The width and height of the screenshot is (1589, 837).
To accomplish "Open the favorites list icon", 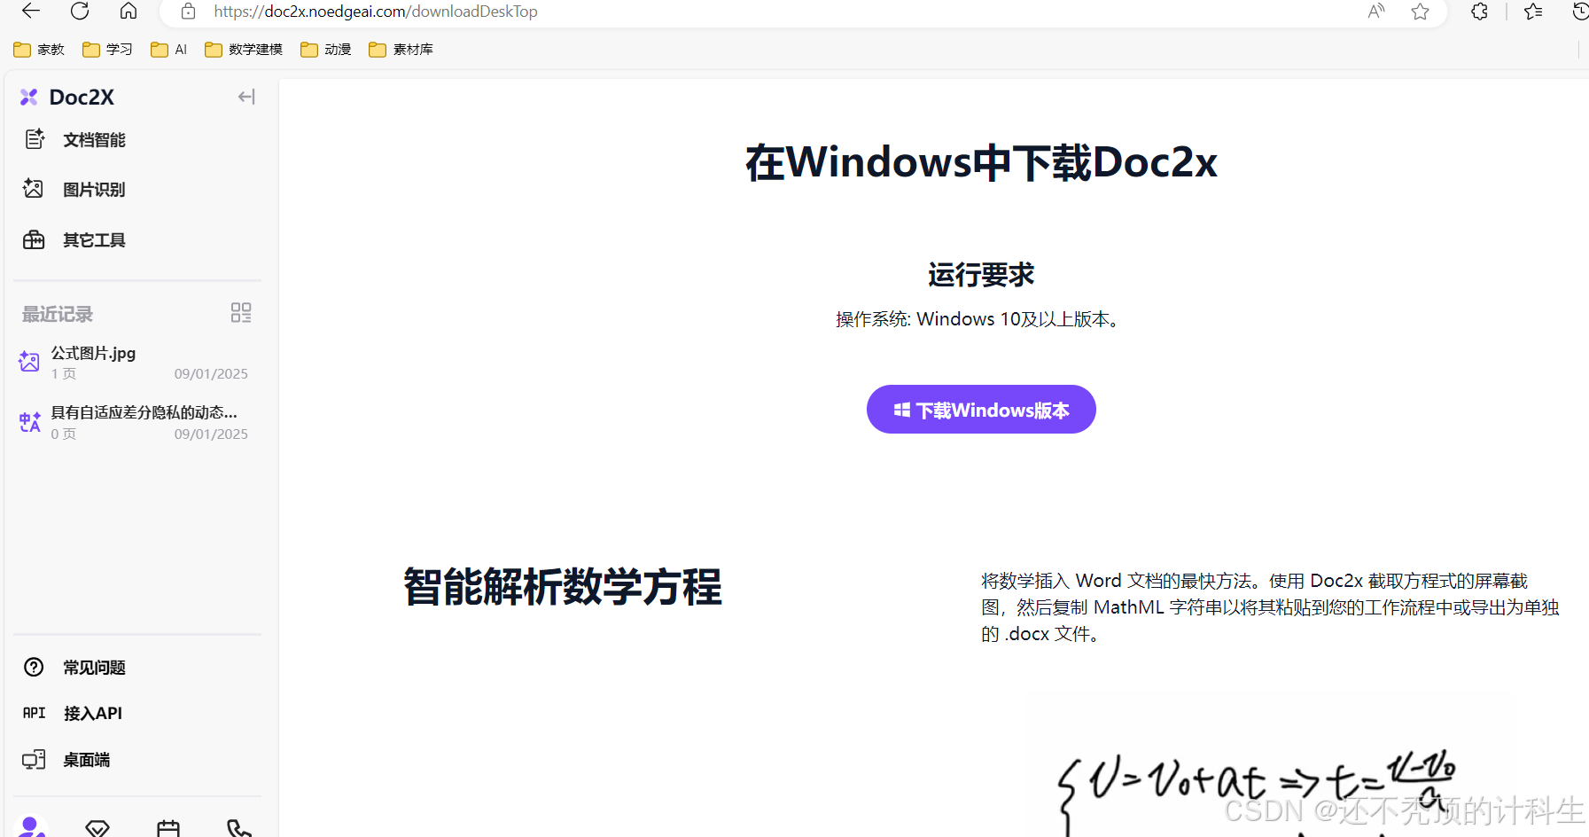I will (x=1533, y=12).
